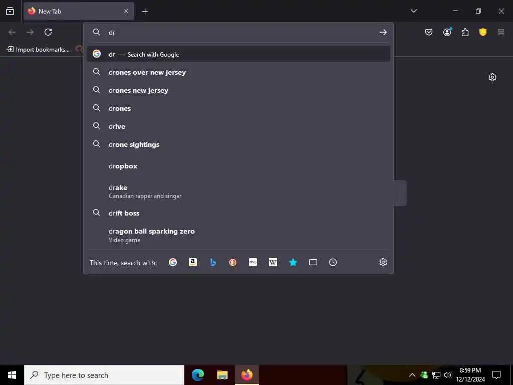Choose the 'drones new jersey' suggestion
The width and height of the screenshot is (513, 385).
(x=238, y=90)
